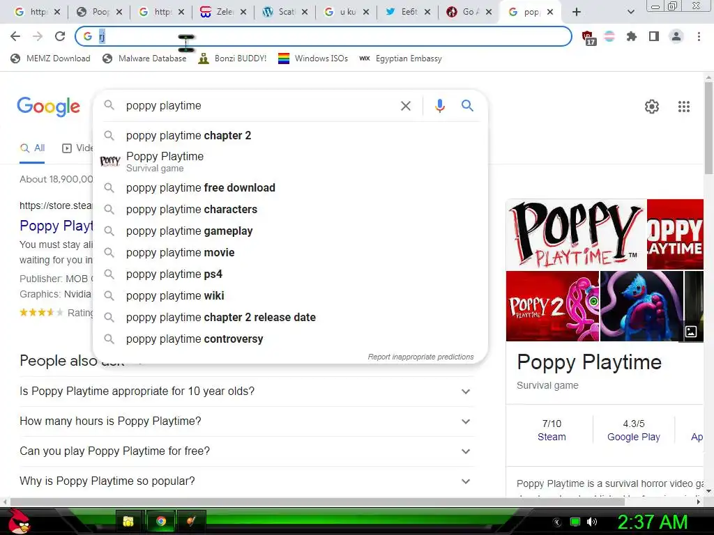
Task: Toggle the browser side panel icon
Action: (654, 36)
